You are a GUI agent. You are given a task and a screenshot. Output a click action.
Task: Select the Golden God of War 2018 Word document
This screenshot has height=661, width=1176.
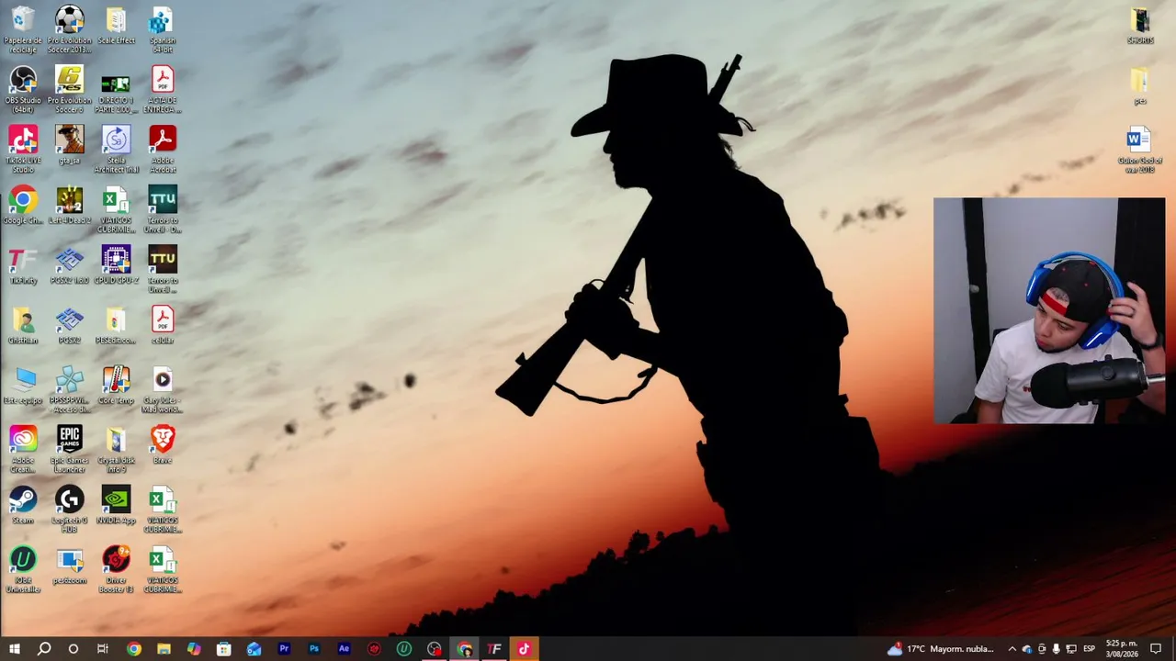1140,149
